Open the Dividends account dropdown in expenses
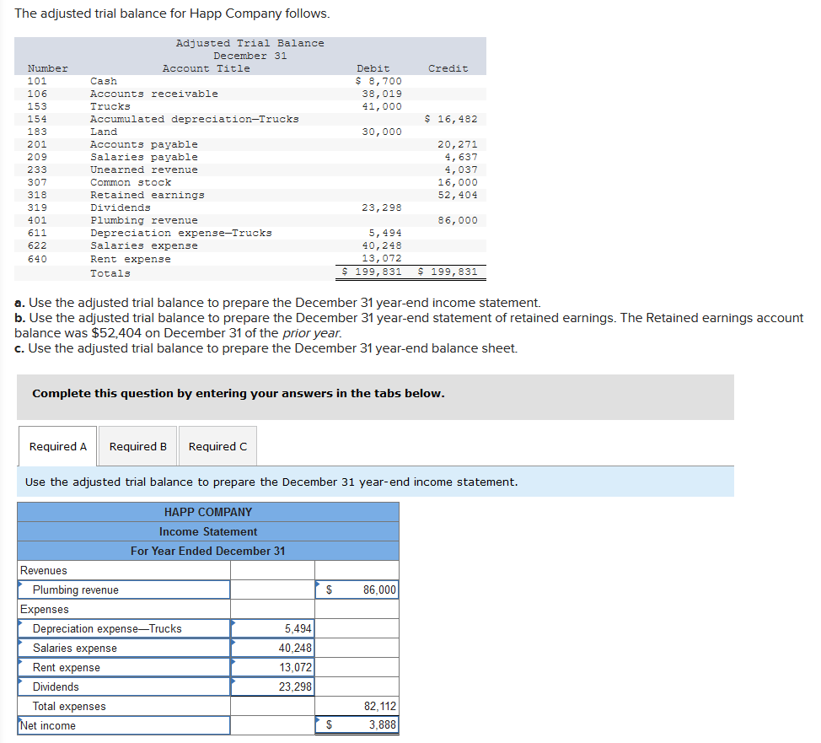This screenshot has height=743, width=821. coord(124,686)
